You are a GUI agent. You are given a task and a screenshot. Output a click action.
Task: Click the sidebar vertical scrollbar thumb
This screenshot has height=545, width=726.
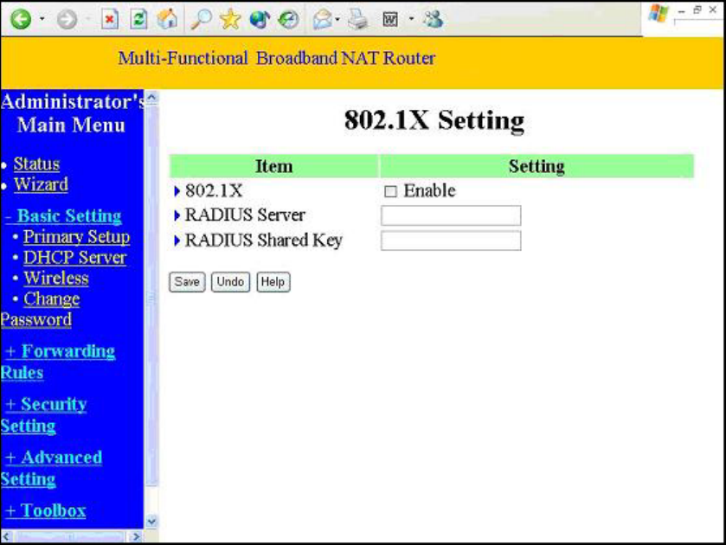pyautogui.click(x=151, y=297)
